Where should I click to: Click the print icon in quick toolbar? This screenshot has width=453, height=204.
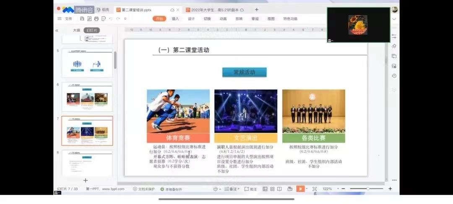[96, 19]
